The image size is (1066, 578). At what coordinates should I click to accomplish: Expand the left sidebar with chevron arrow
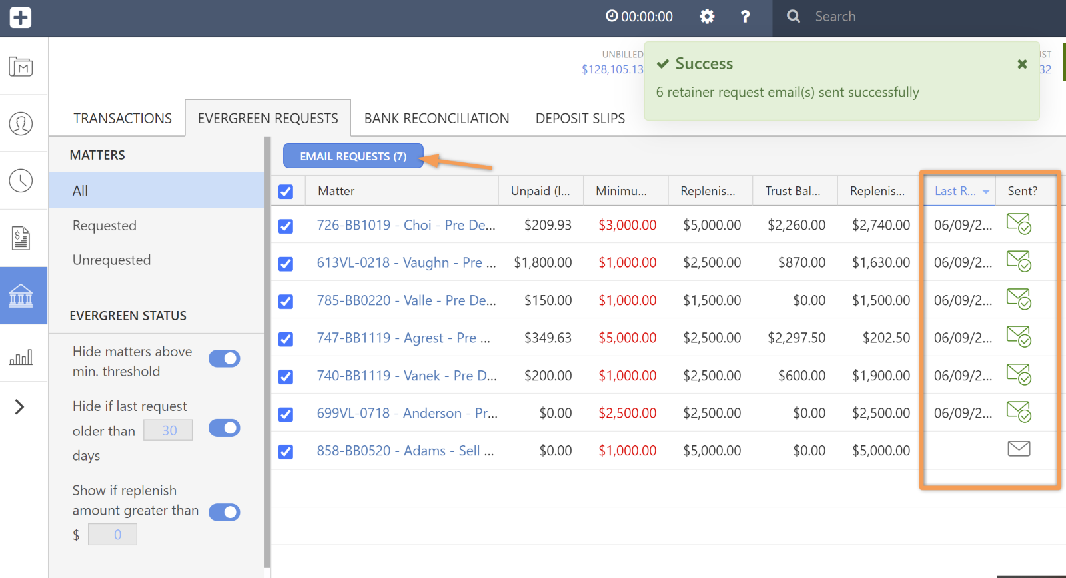[x=19, y=407]
